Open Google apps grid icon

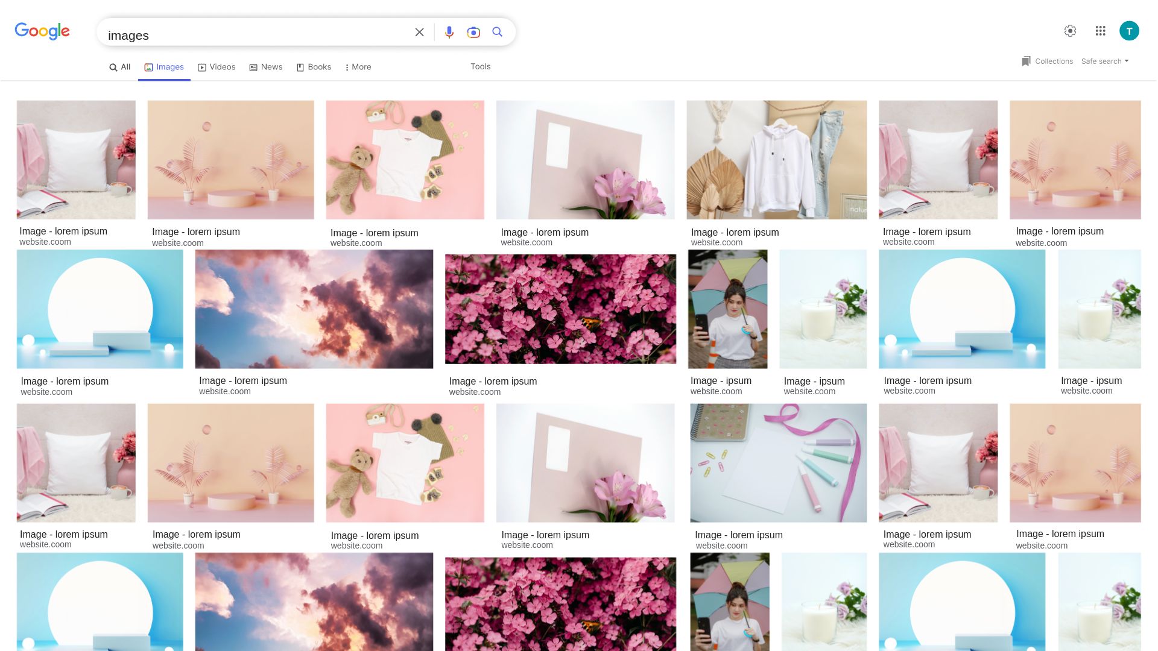1100,31
